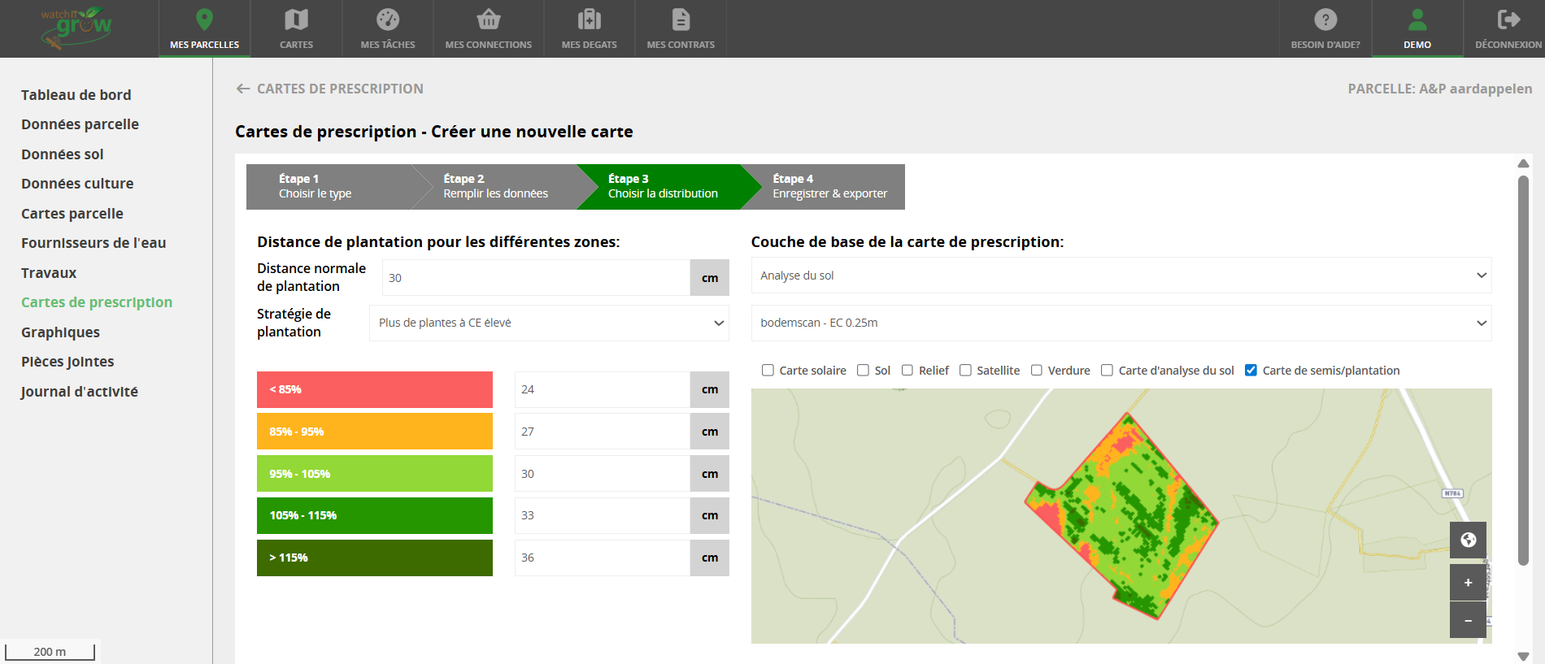1545x664 pixels.
Task: Enable the Satellite layer checkbox
Action: 965,371
